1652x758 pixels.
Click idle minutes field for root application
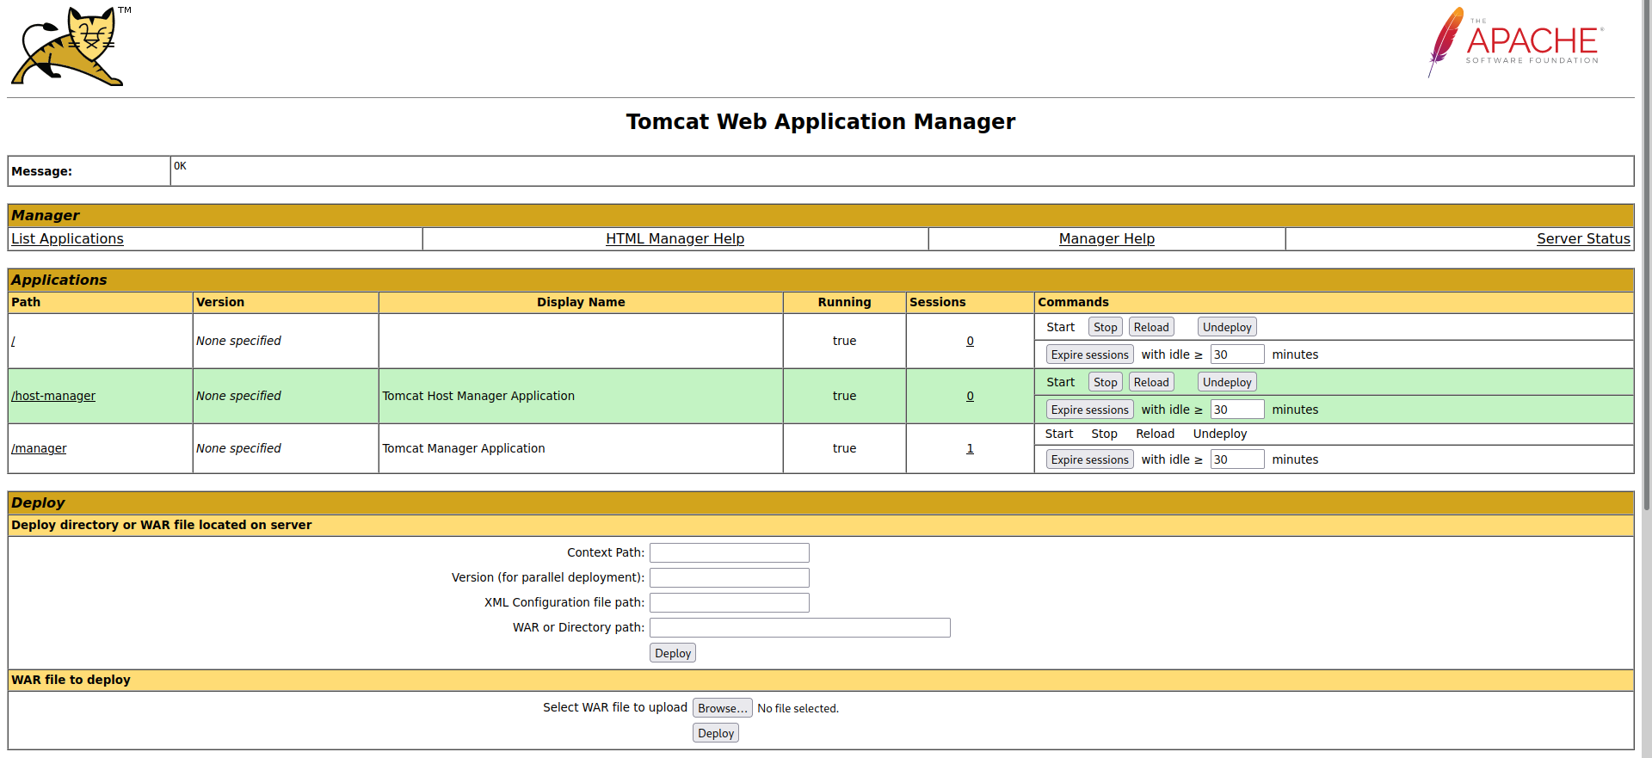click(x=1237, y=355)
